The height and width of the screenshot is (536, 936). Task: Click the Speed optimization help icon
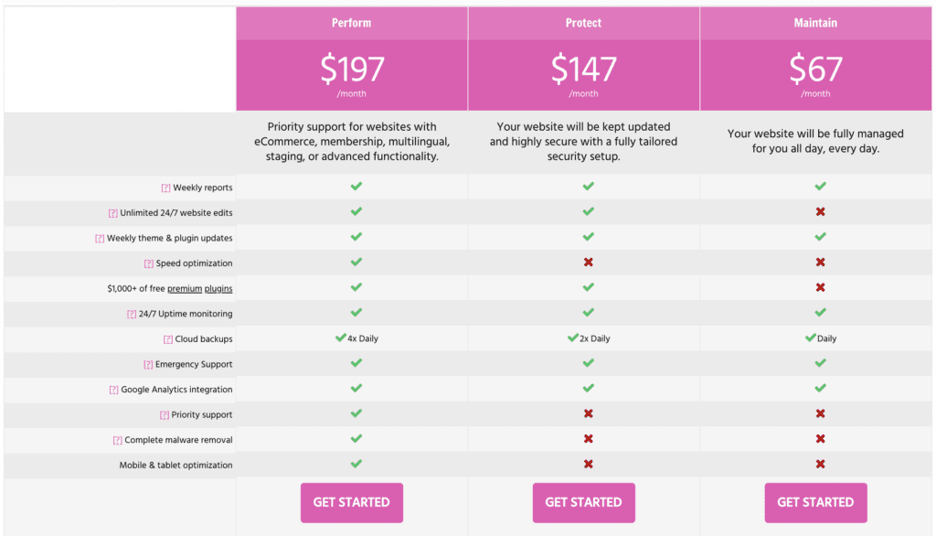tap(148, 263)
